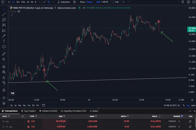Switch chart to Mcap display
The width and height of the screenshot is (196, 130).
pos(90,2)
